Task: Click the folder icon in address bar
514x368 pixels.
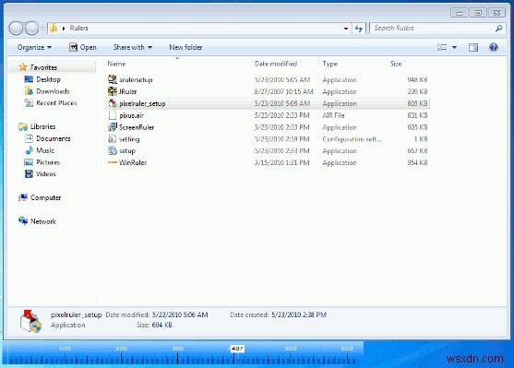Action: 54,29
